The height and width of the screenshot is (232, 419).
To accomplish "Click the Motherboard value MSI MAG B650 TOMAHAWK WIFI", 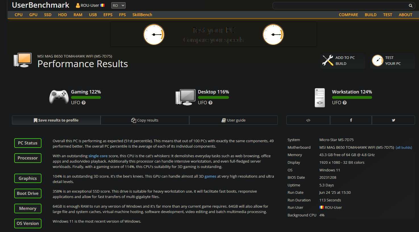I will 357,147.
